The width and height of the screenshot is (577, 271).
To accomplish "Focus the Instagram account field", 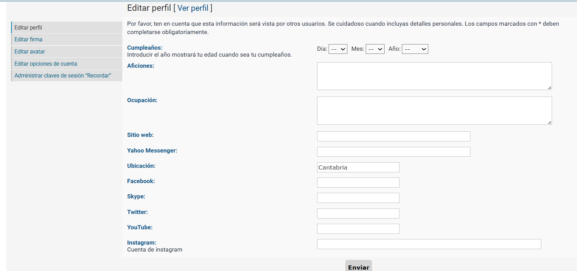I will (429, 244).
